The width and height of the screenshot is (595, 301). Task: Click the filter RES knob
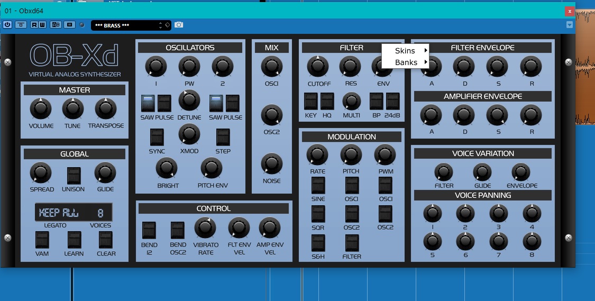click(x=350, y=67)
